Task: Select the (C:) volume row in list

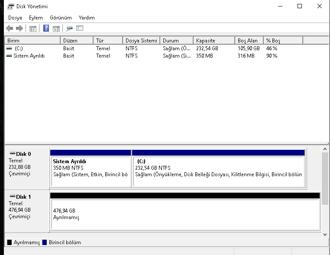Action: 19,48
